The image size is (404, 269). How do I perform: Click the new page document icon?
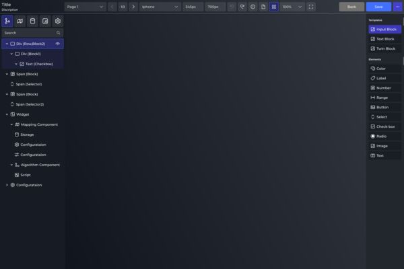263,7
